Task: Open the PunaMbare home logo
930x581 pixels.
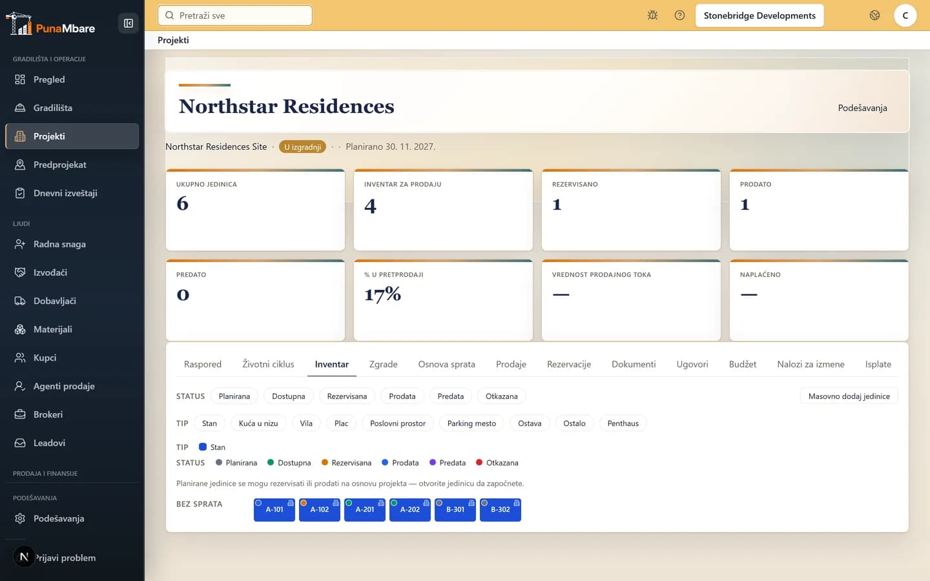Action: click(50, 24)
